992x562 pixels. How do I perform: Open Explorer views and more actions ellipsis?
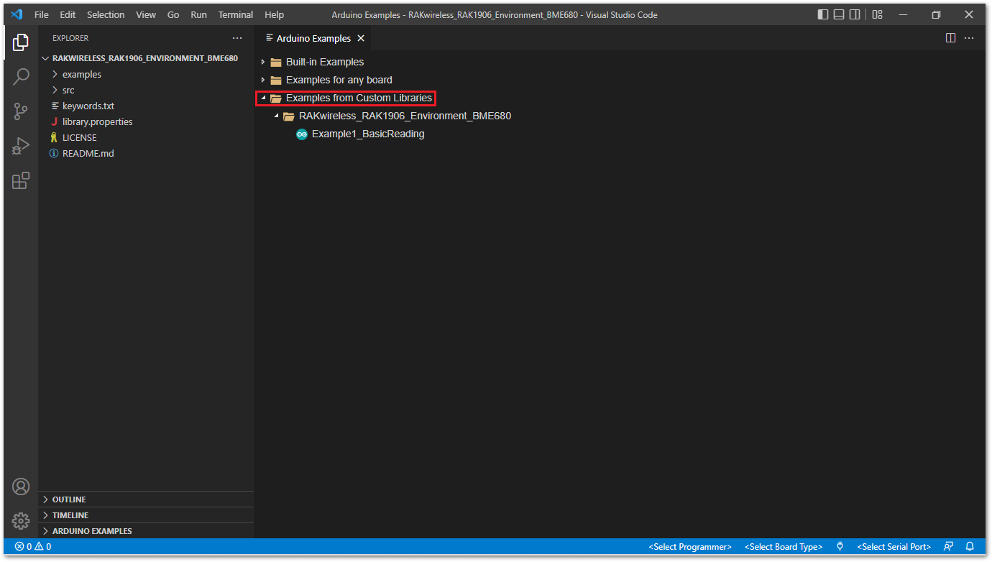point(237,38)
